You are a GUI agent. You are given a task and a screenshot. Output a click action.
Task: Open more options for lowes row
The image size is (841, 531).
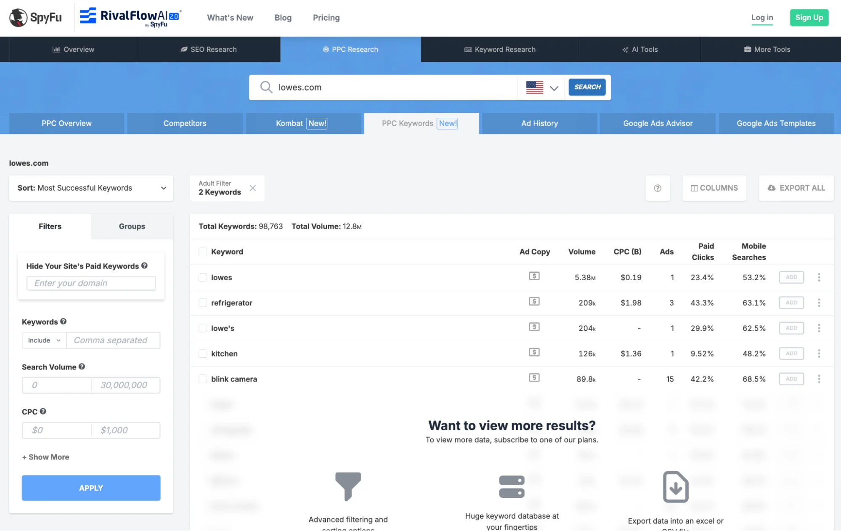point(819,277)
